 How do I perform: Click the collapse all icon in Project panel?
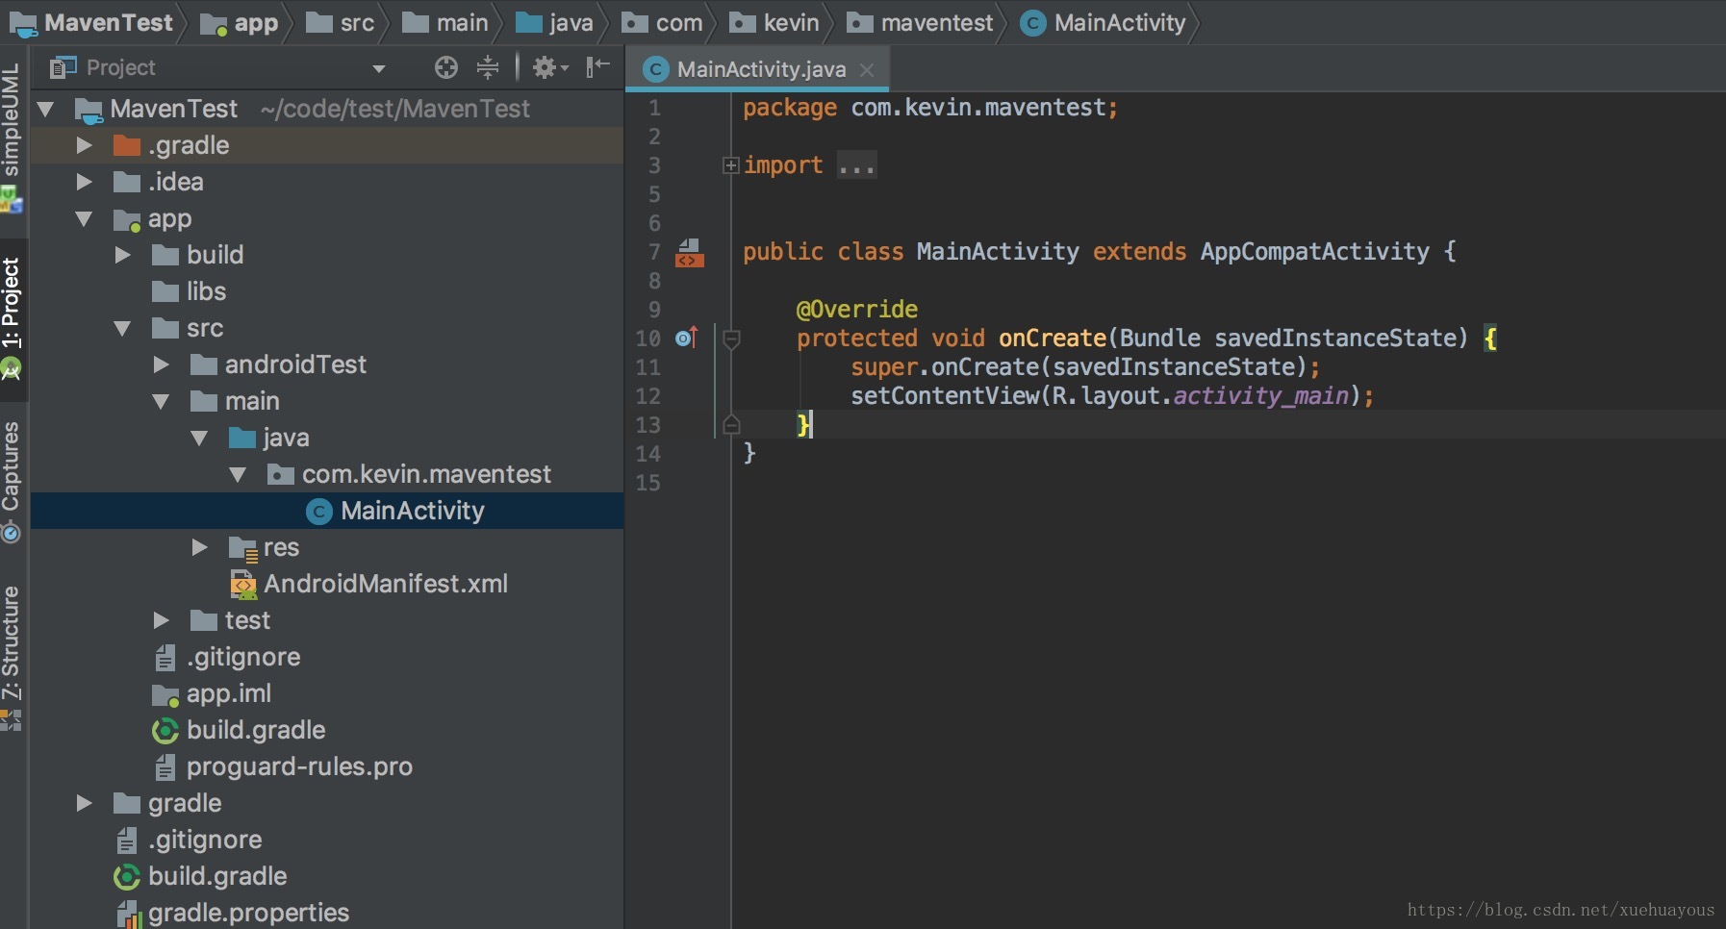click(x=488, y=67)
